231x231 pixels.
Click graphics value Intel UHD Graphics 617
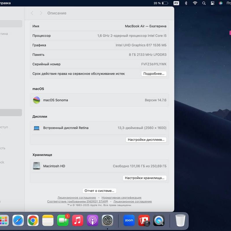141,45
